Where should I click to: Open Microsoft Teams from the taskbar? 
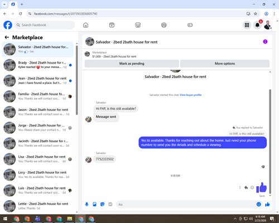[x=37, y=219]
